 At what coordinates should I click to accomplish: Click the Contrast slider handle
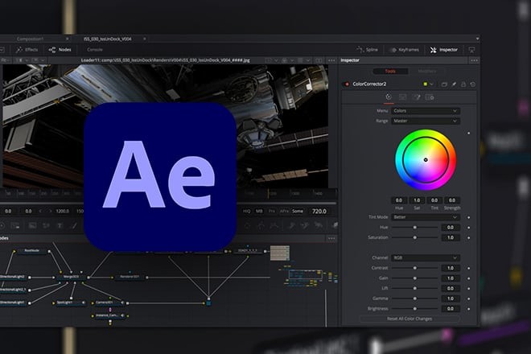pos(415,268)
